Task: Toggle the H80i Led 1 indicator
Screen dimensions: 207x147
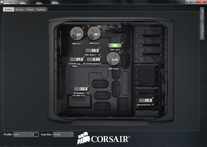Action: click(x=115, y=46)
